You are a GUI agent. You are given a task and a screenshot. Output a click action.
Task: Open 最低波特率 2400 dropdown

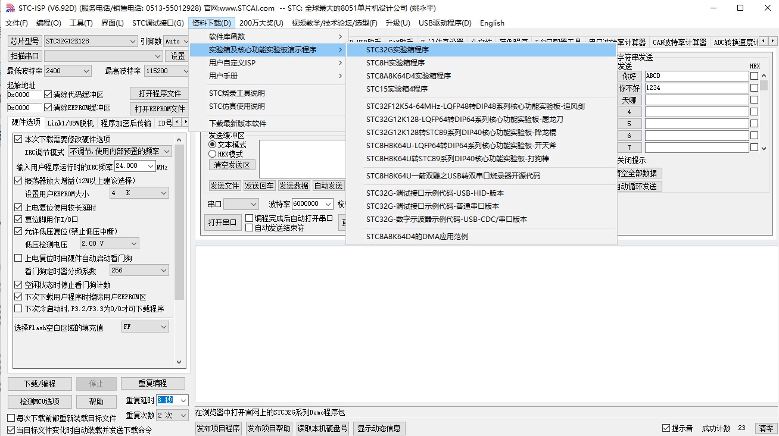[68, 71]
